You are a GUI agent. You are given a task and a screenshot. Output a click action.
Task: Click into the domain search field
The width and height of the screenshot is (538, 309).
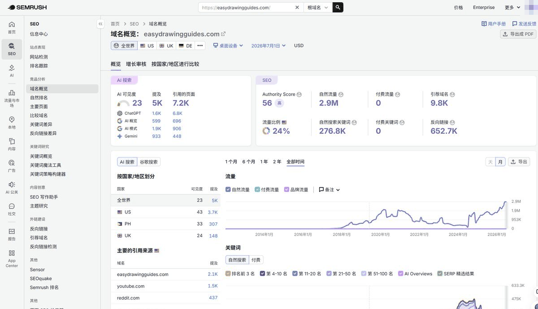[x=247, y=8]
